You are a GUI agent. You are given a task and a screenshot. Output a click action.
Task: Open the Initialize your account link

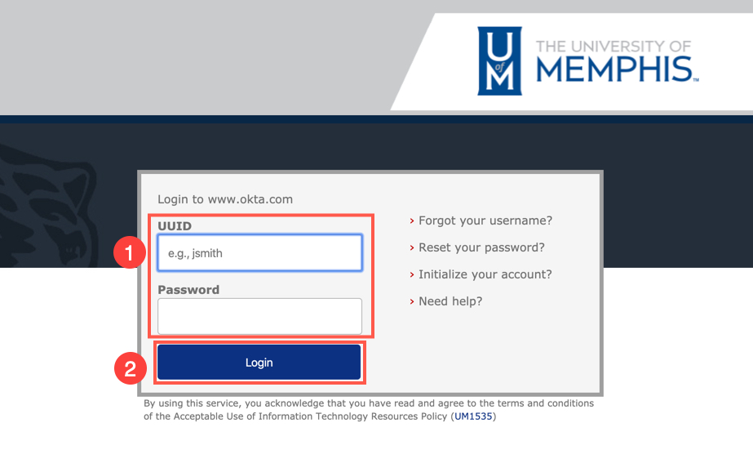point(485,274)
